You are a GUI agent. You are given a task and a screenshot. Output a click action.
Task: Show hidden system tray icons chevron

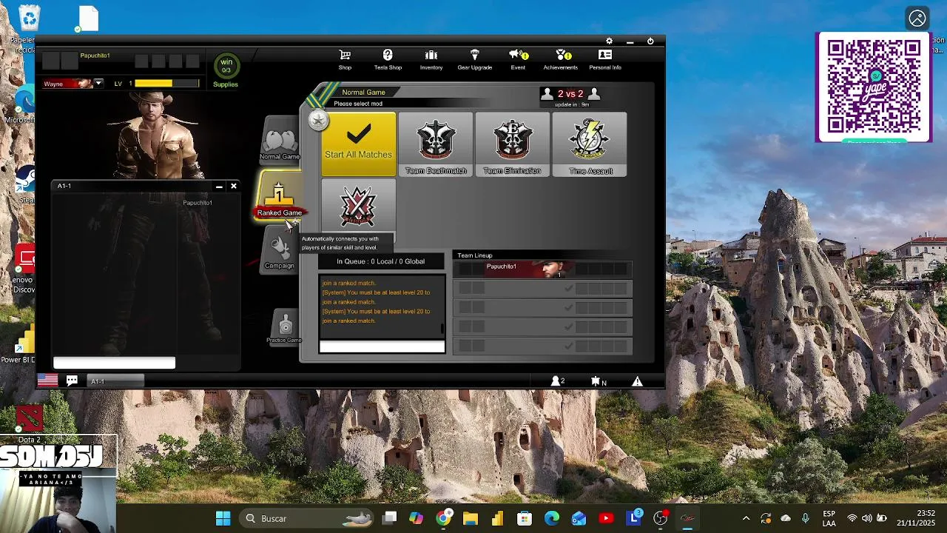[746, 518]
